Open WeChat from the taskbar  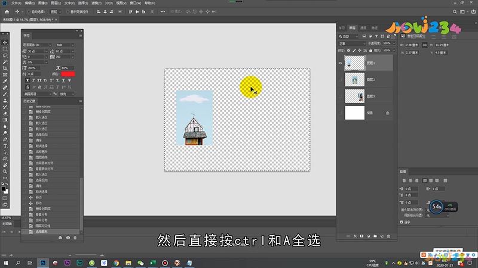pos(140,263)
